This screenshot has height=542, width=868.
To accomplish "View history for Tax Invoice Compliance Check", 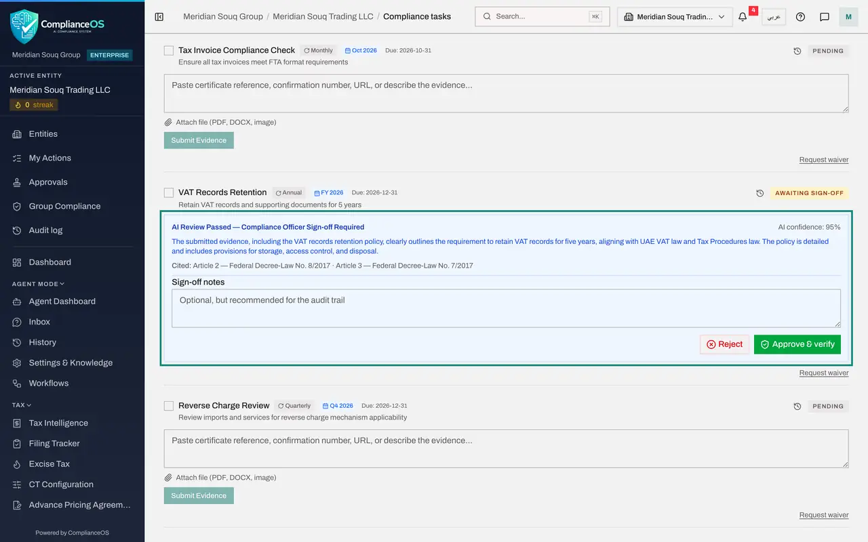I will (x=797, y=51).
